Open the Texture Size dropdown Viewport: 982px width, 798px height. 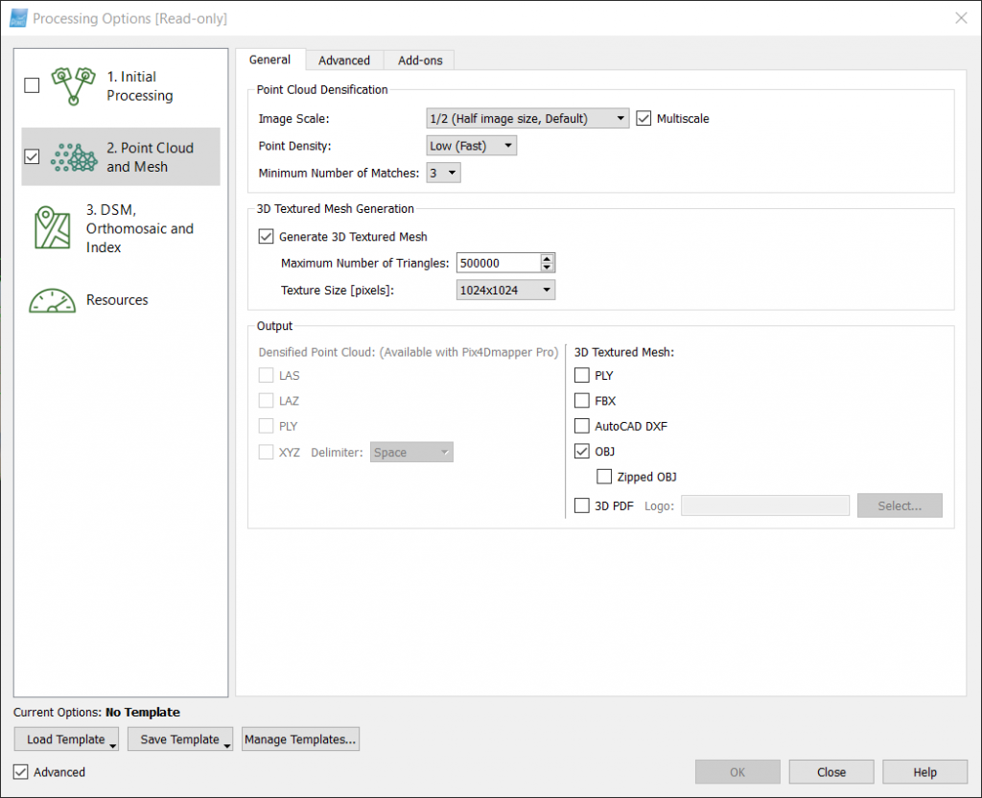(505, 290)
